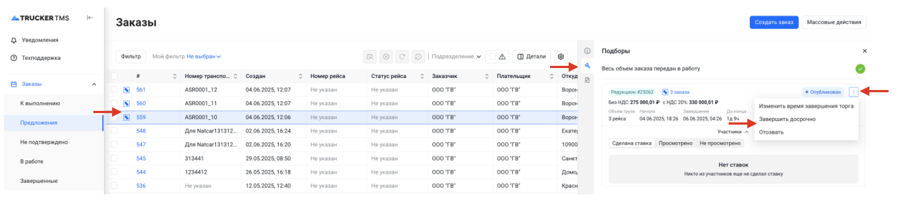Screen dimensions: 899x202
Task: Tick the checkbox for order 561
Action: (x=114, y=89)
